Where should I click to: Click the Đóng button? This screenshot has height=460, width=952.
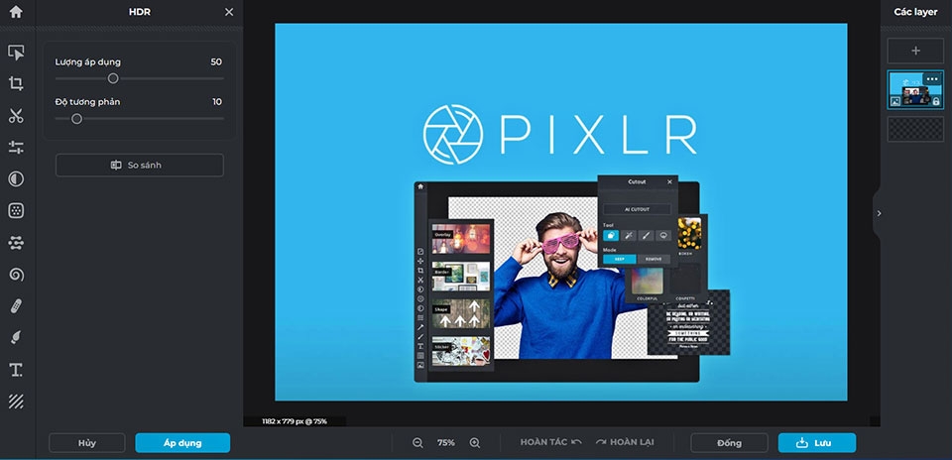[729, 443]
